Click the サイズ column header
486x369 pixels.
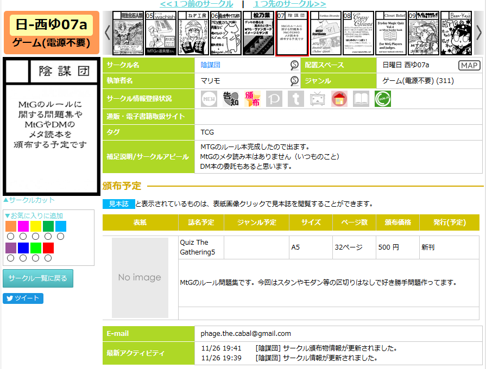coord(311,222)
